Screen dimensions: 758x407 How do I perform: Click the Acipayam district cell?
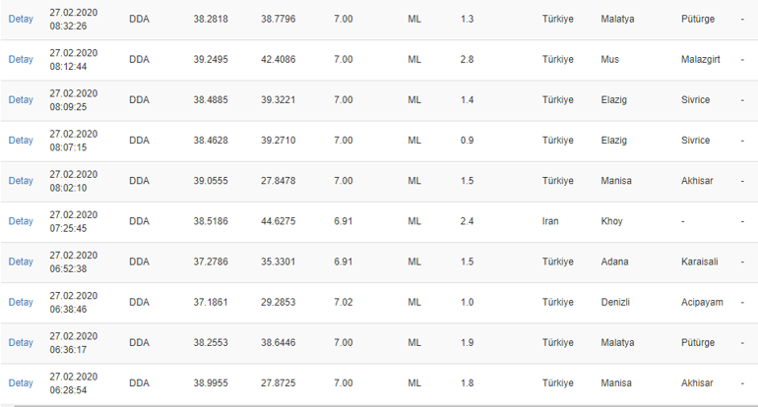[x=703, y=302]
